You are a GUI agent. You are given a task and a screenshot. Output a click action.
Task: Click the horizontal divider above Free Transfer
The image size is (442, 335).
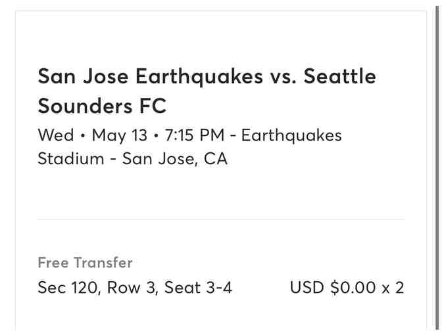(x=221, y=219)
